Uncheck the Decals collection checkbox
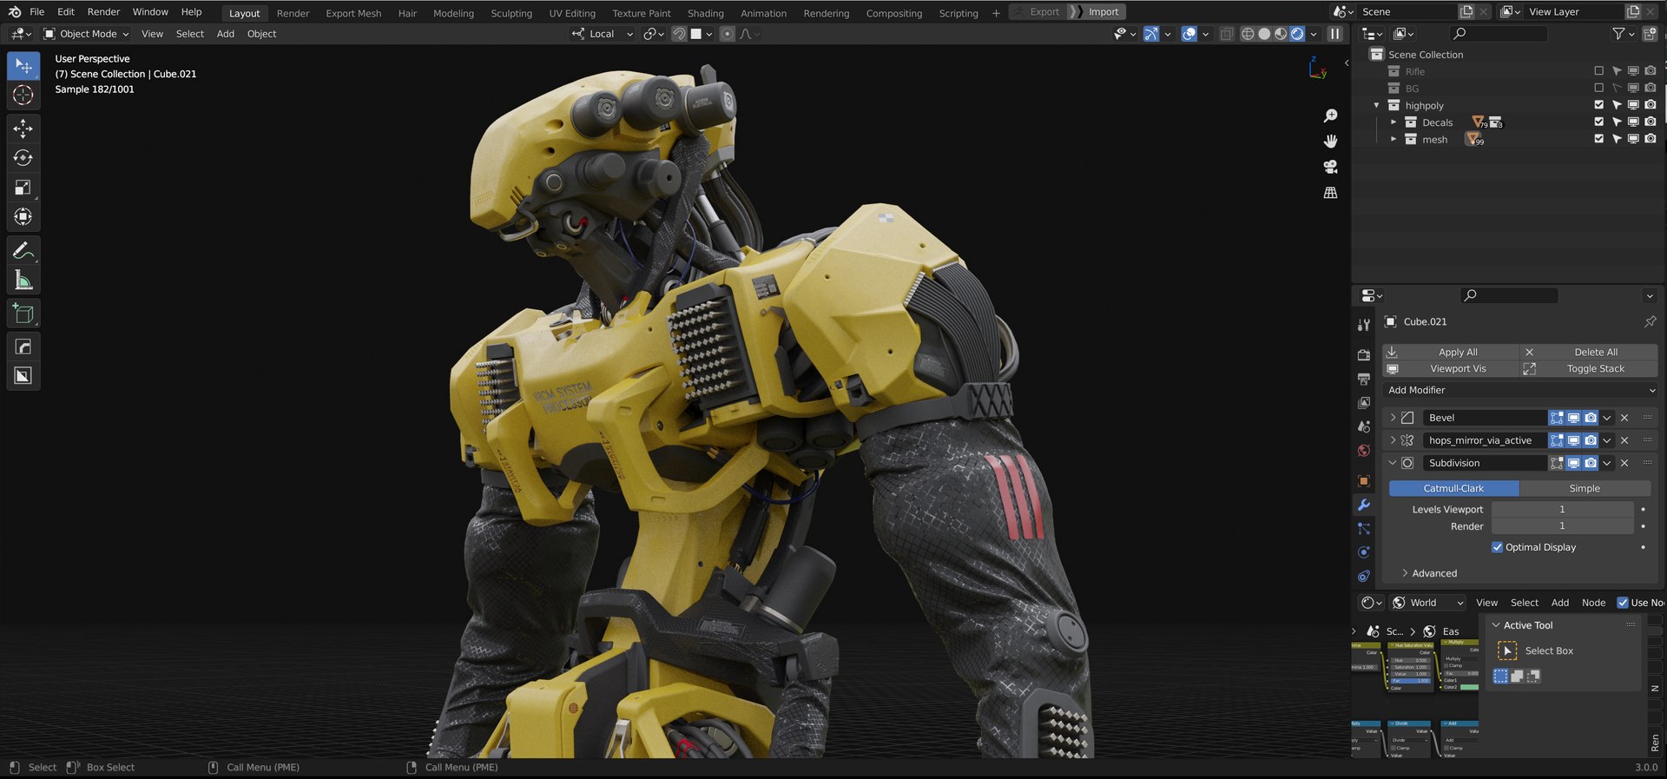Screen dimensions: 1667x779 click(x=1598, y=122)
